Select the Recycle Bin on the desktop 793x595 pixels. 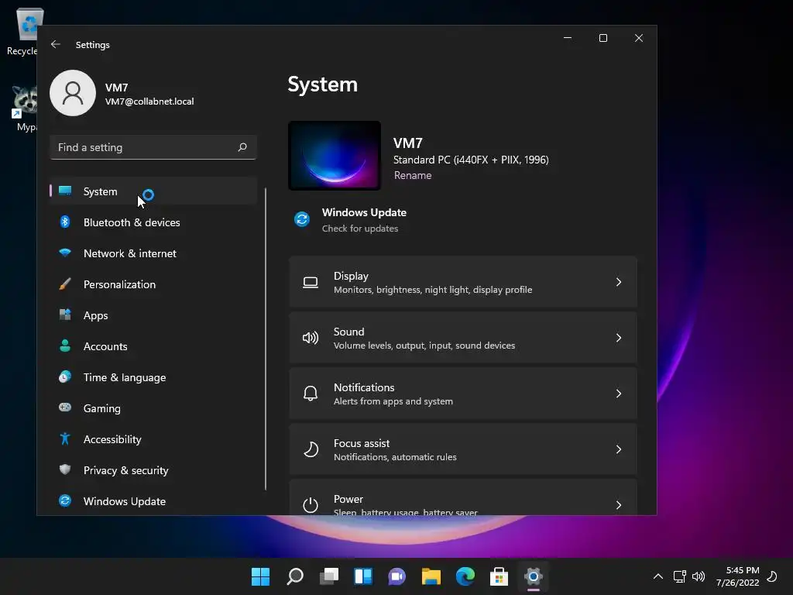click(x=22, y=31)
